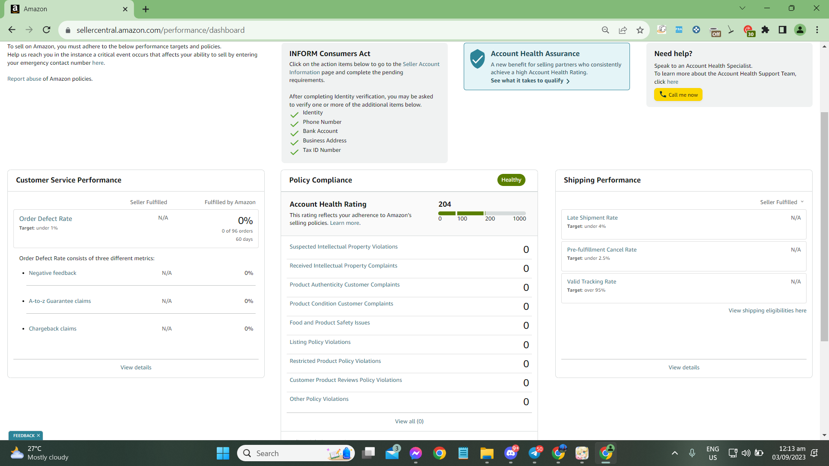The height and width of the screenshot is (466, 829).
Task: Reload the Seller Central page
Action: [47, 30]
